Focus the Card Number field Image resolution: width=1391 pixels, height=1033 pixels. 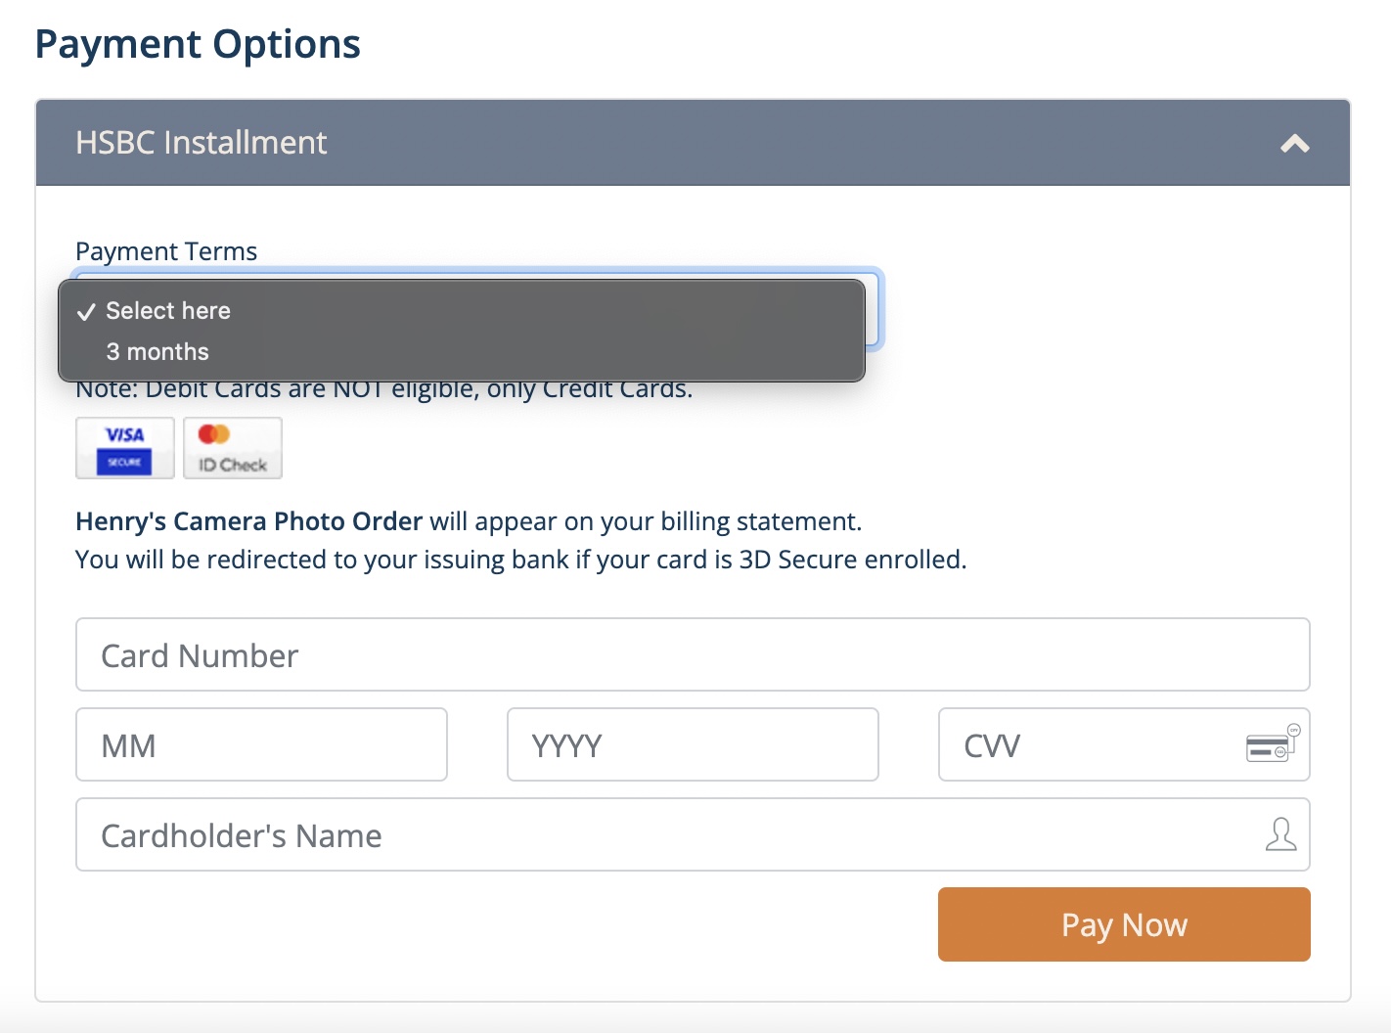(x=693, y=654)
